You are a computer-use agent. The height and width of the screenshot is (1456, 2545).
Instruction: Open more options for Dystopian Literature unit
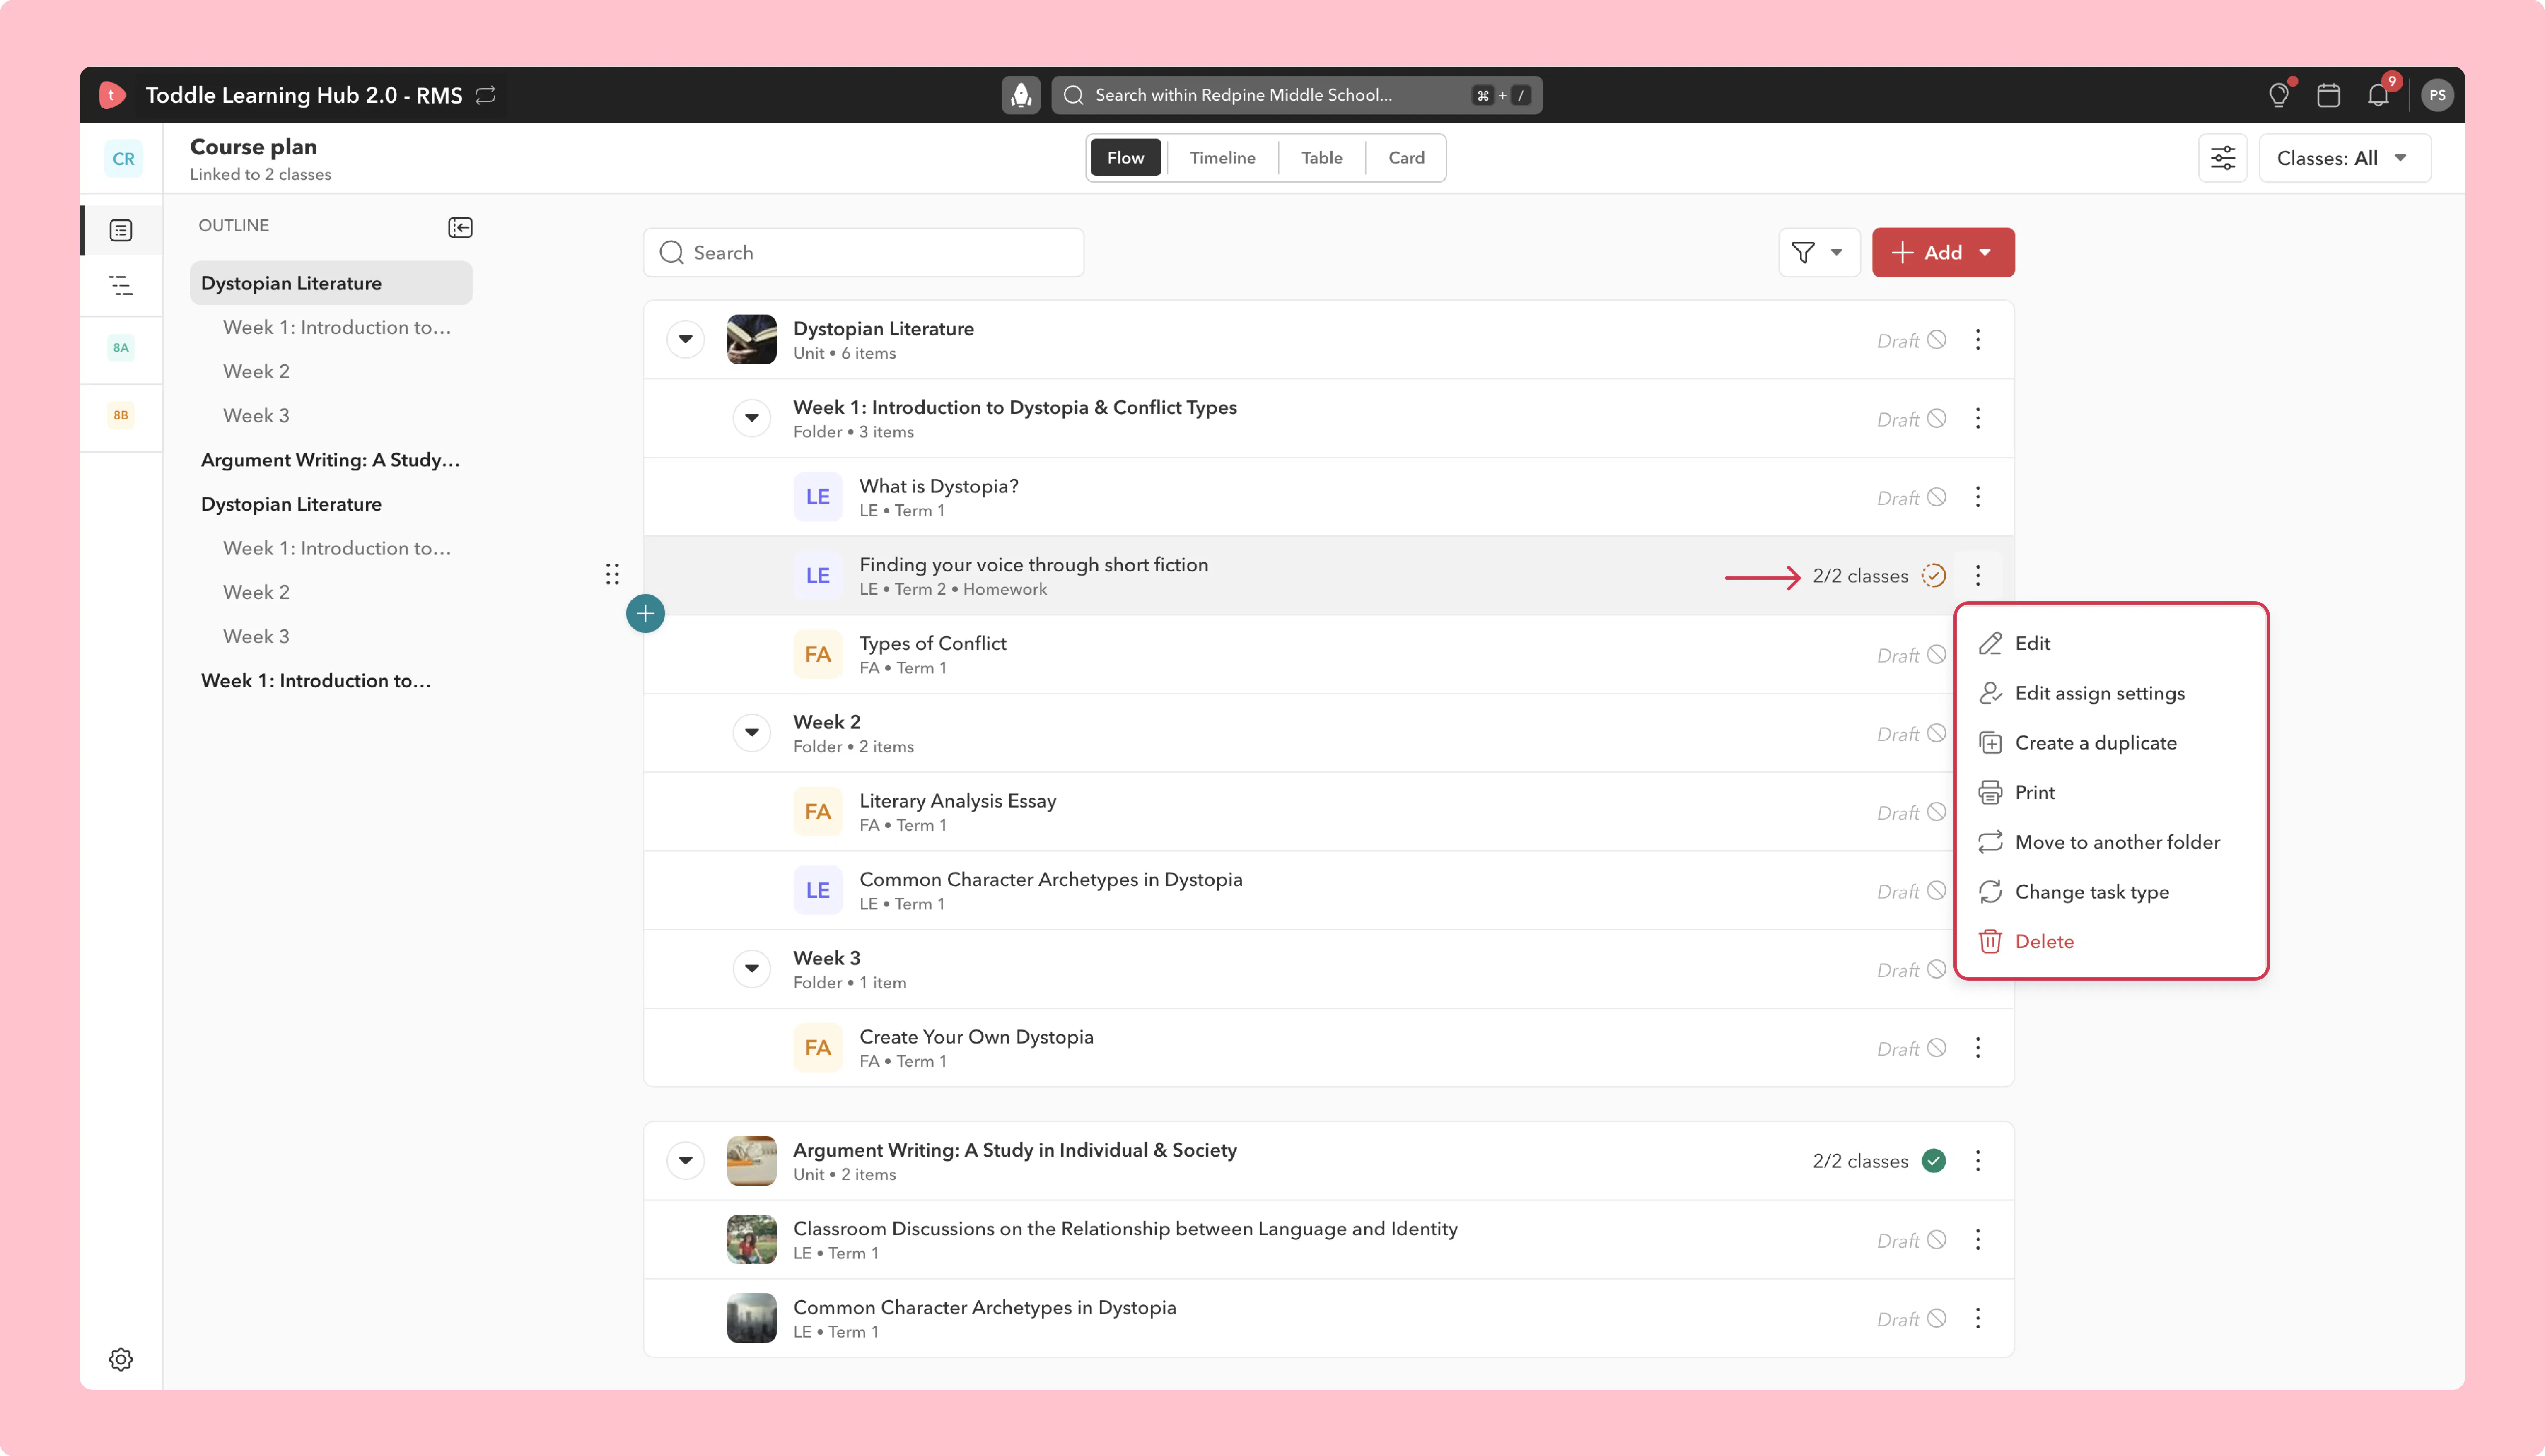[1977, 340]
